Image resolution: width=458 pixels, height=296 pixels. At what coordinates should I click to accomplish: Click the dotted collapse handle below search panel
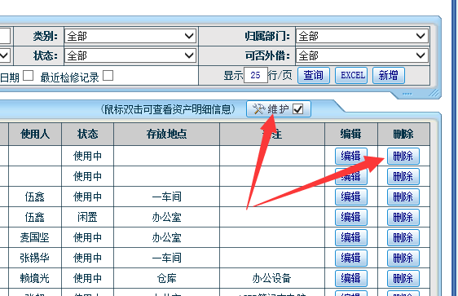pos(407,94)
